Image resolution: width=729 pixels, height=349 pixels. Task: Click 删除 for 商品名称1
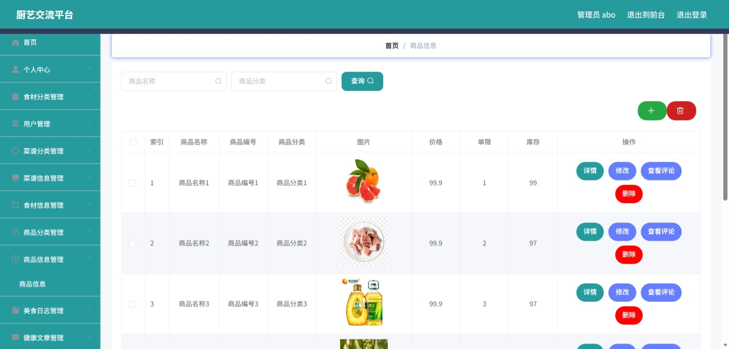pyautogui.click(x=629, y=194)
